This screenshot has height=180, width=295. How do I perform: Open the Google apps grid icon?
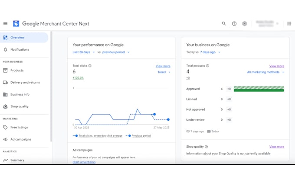click(289, 24)
